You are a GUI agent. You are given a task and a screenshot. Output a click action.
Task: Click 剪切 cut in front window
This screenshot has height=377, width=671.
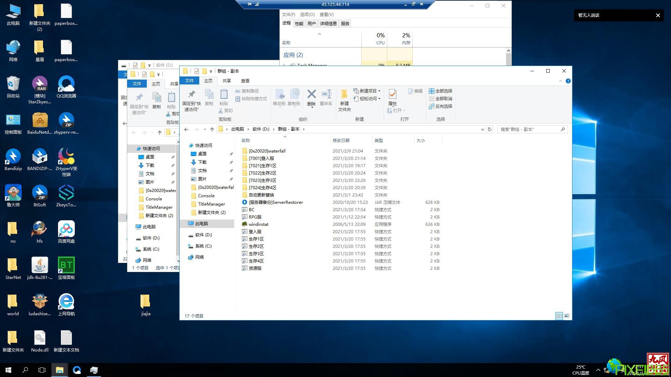tap(225, 111)
